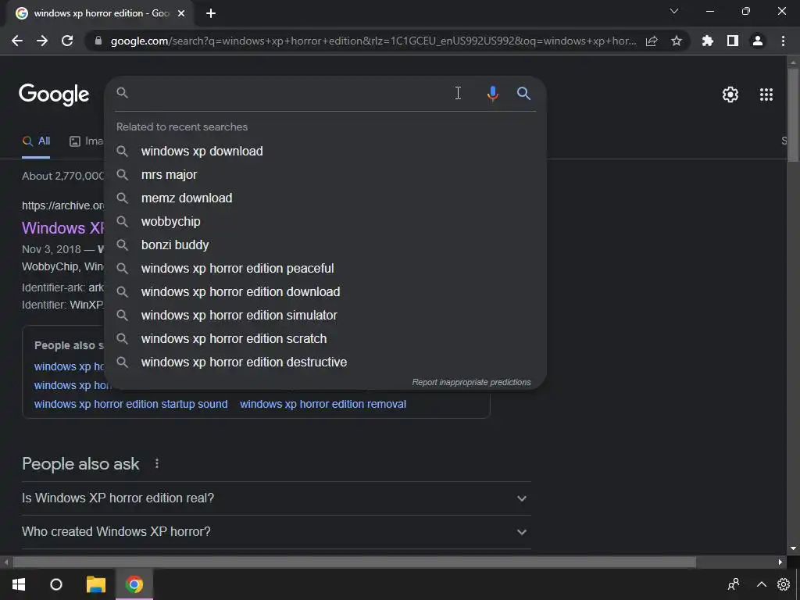The width and height of the screenshot is (800, 600).
Task: Open Cortana circle on taskbar
Action: pos(56,584)
